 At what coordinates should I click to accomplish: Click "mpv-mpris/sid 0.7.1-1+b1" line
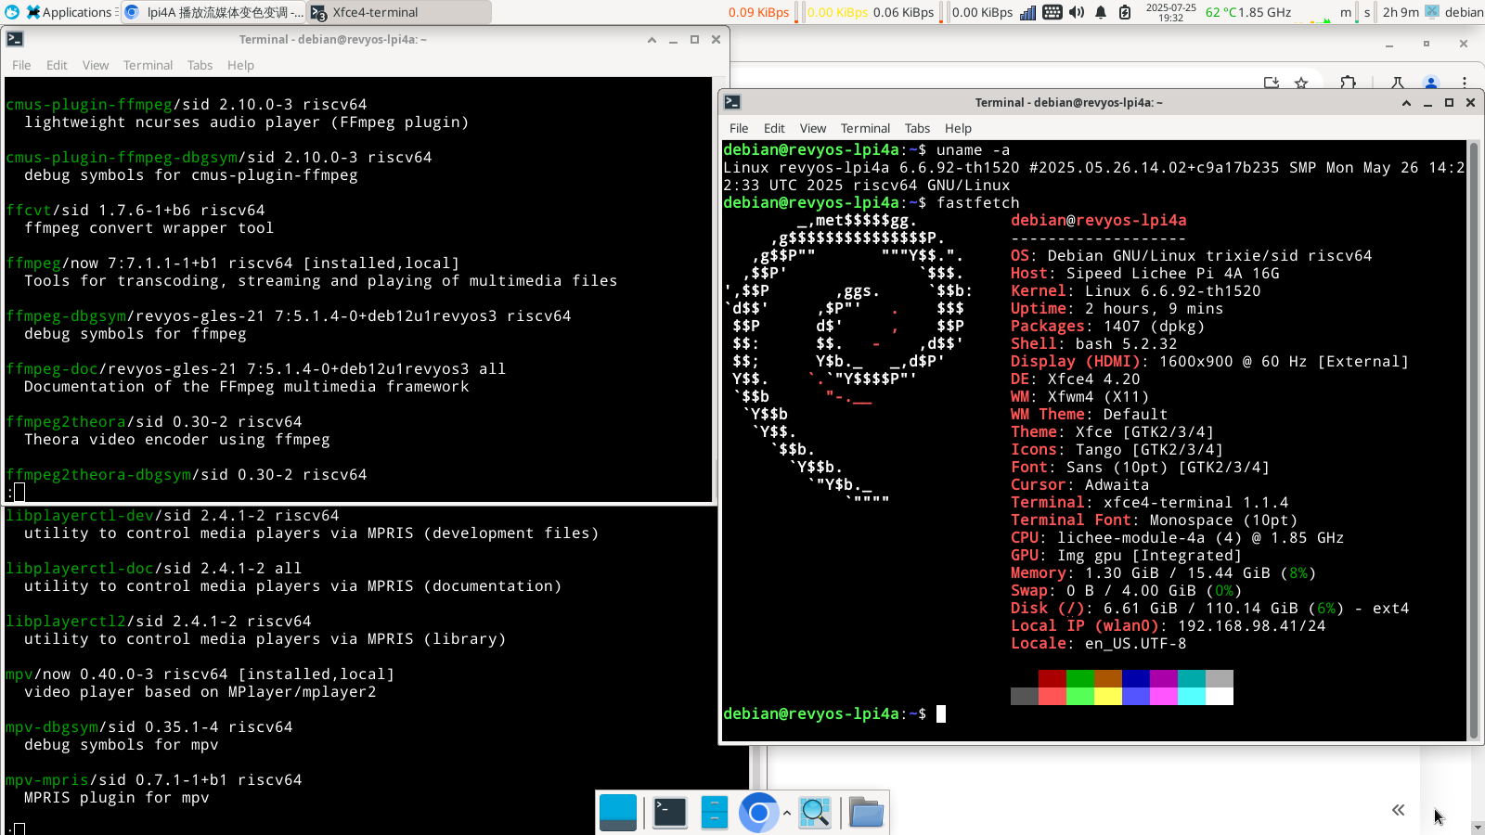pyautogui.click(x=154, y=780)
